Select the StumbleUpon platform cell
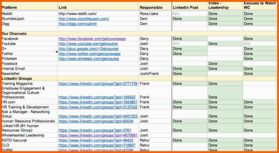The height and width of the screenshot is (153, 279). pos(29,19)
